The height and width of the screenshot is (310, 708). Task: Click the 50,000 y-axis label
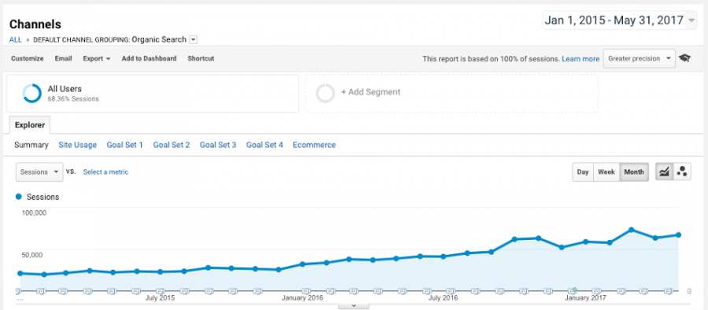coord(31,255)
